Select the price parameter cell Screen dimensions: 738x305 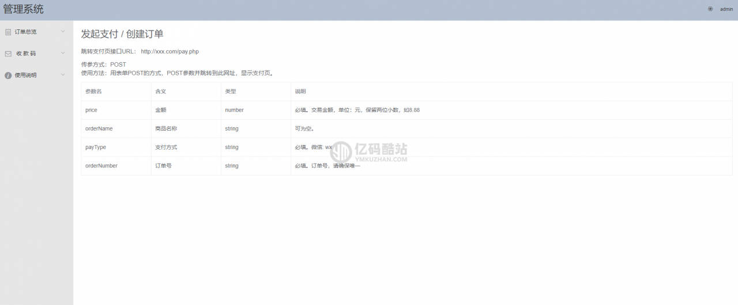[116, 110]
